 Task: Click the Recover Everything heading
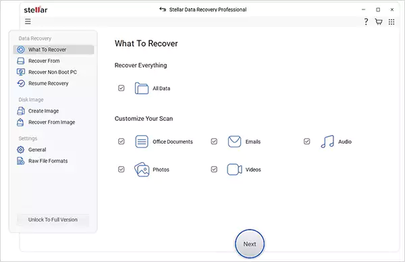point(141,65)
